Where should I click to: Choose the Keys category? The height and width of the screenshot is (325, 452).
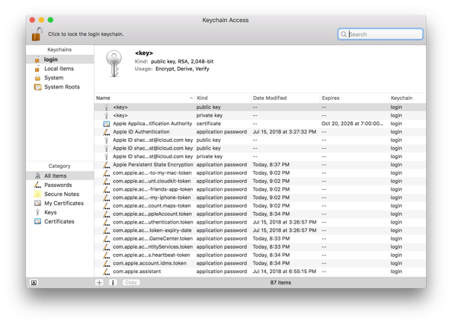59,212
